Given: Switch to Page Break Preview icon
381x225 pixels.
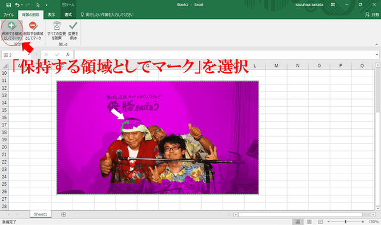Looking at the screenshot, I should pyautogui.click(x=320, y=221).
